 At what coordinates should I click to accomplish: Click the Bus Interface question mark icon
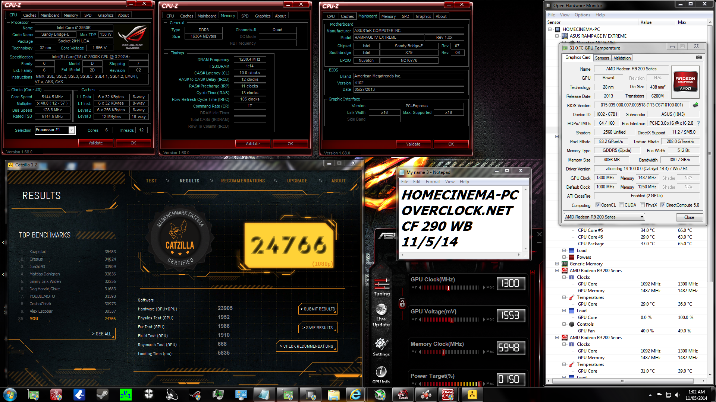[x=698, y=123]
